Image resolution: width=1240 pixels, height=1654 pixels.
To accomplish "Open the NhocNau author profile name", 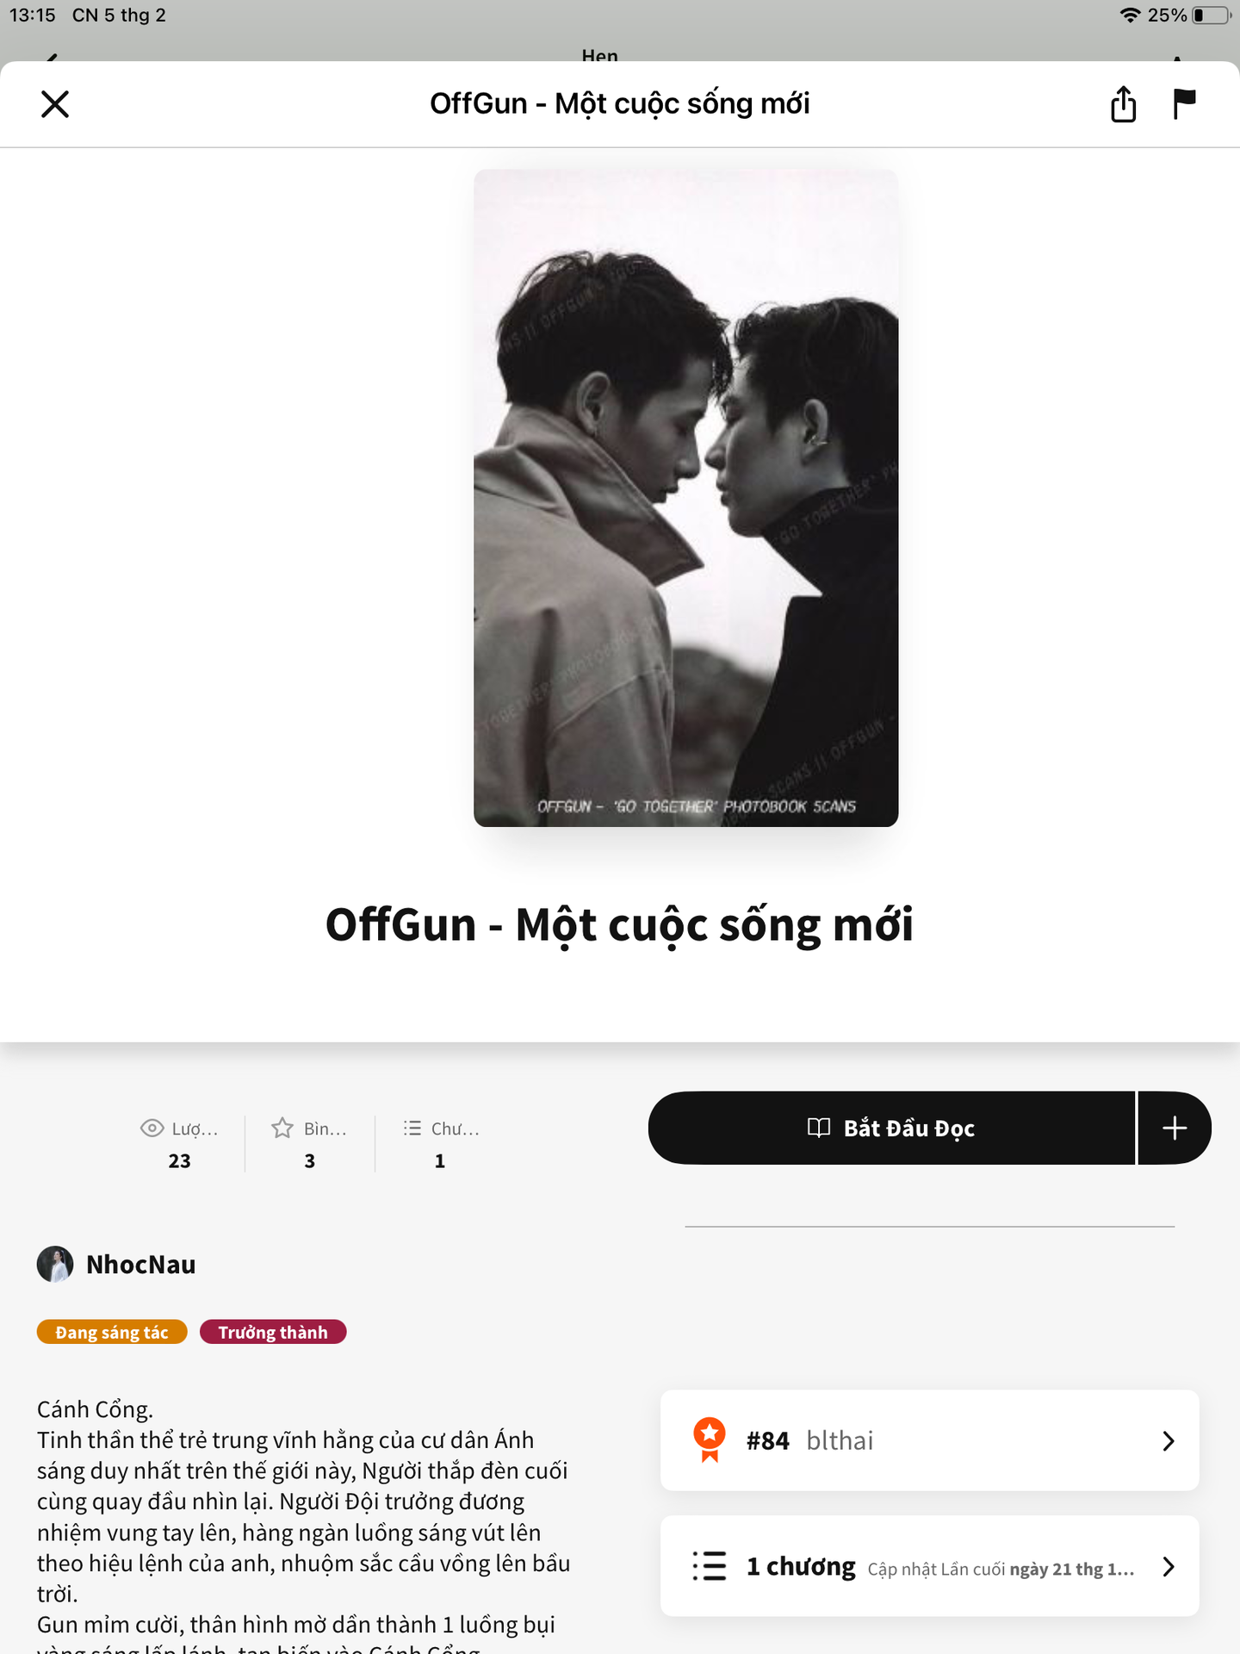I will pos(141,1264).
